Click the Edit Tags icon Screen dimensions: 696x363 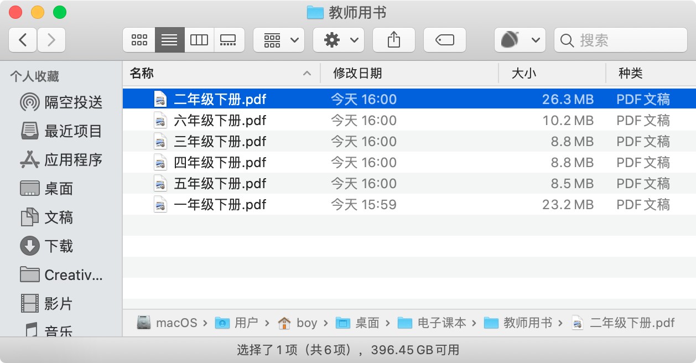click(x=444, y=40)
